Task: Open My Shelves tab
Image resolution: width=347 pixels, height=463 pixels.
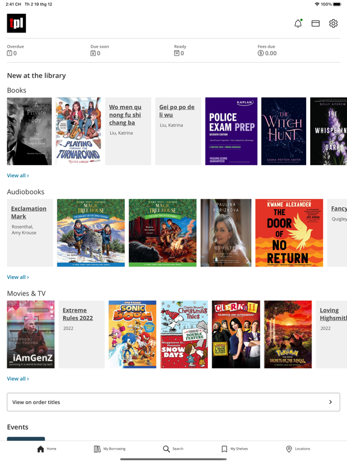Action: (x=234, y=449)
